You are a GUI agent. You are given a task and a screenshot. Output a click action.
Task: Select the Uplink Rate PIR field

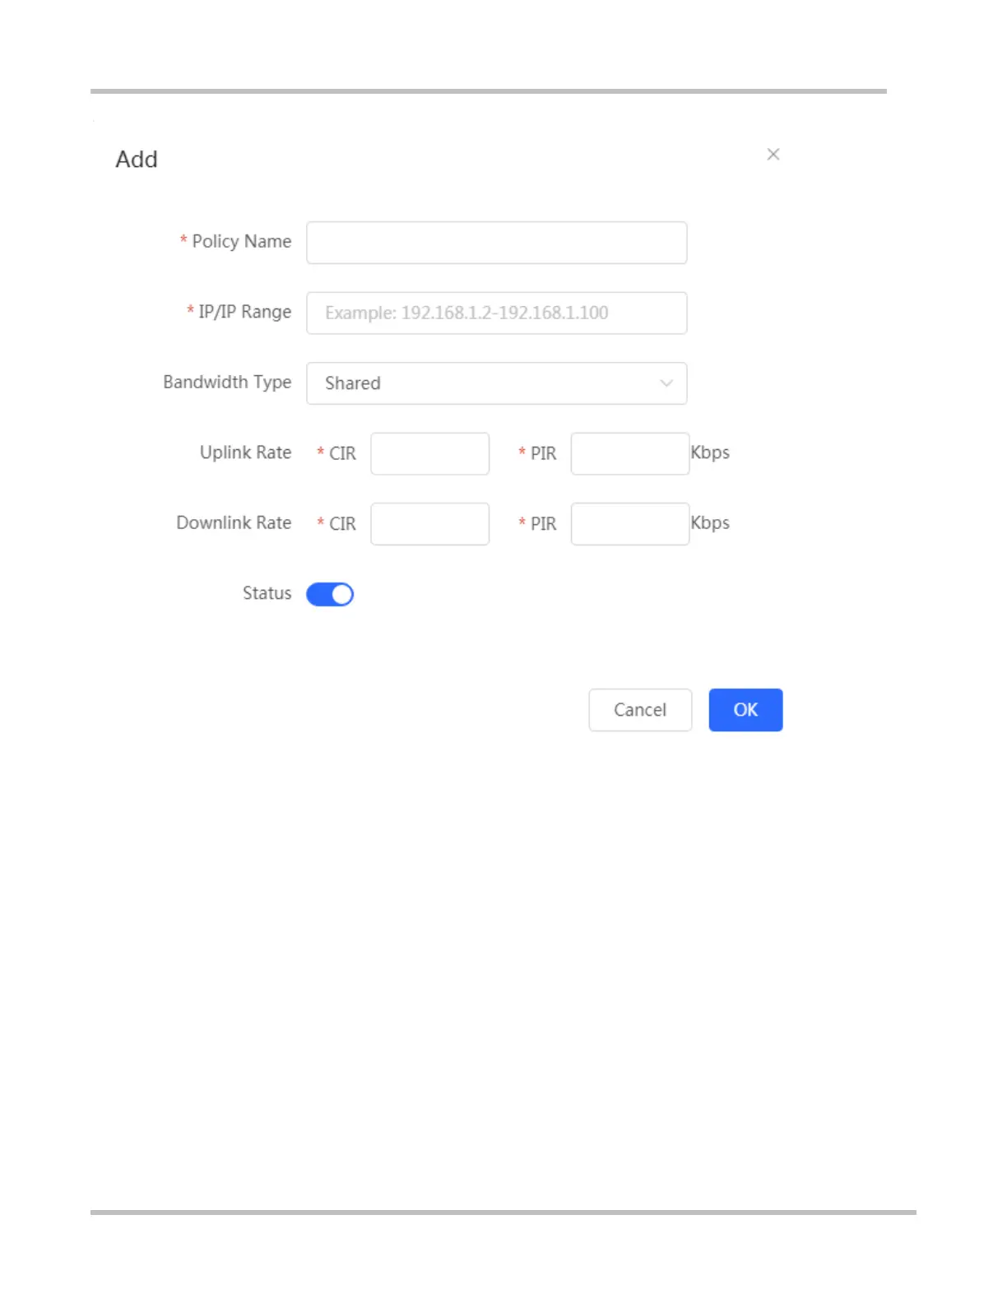629,454
